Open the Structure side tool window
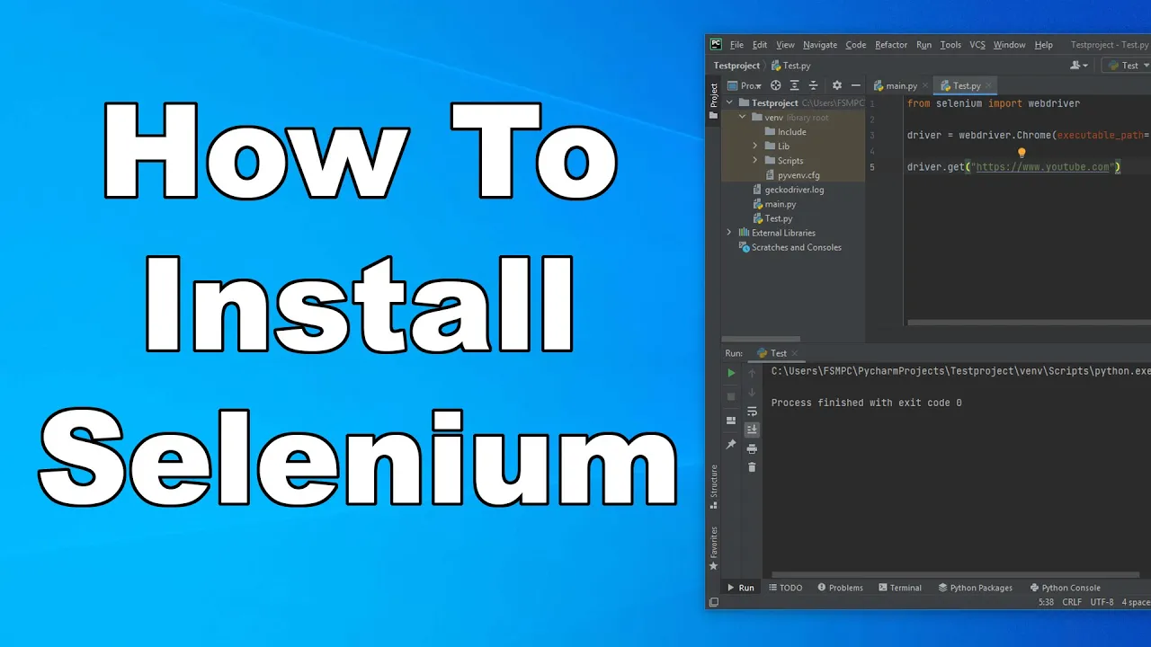This screenshot has height=647, width=1151. 714,486
